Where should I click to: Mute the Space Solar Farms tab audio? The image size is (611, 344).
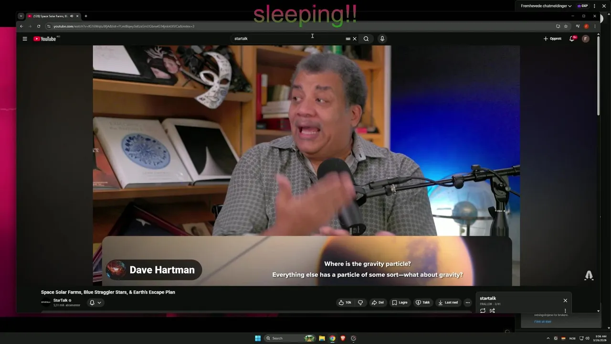[72, 16]
